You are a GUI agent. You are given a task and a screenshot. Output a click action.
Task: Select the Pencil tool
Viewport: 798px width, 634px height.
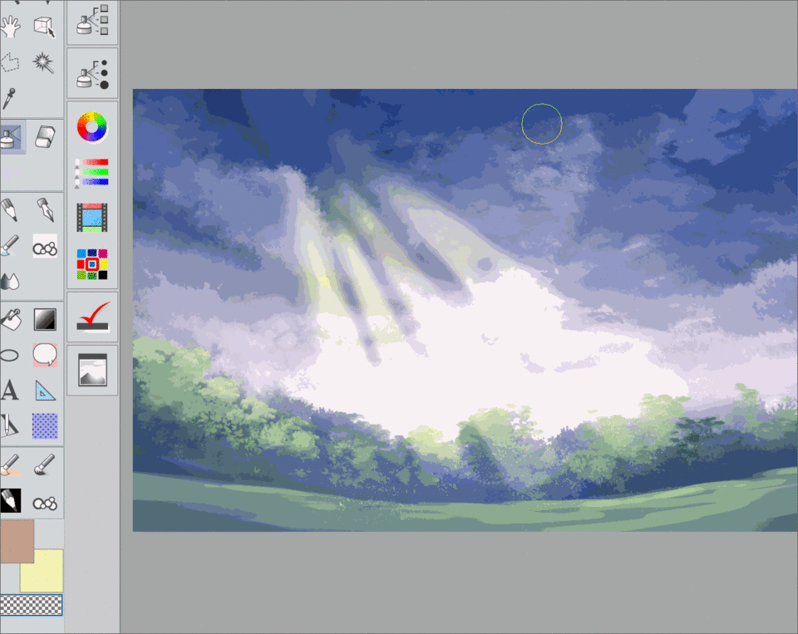10,209
